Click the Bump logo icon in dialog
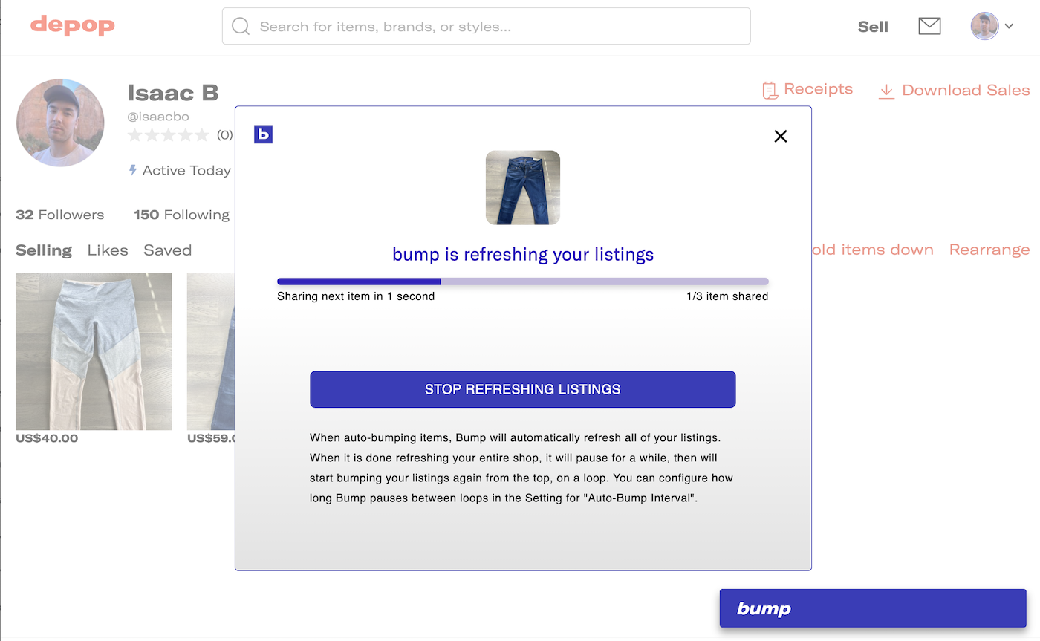Viewport: 1040px width, 641px height. coord(263,134)
